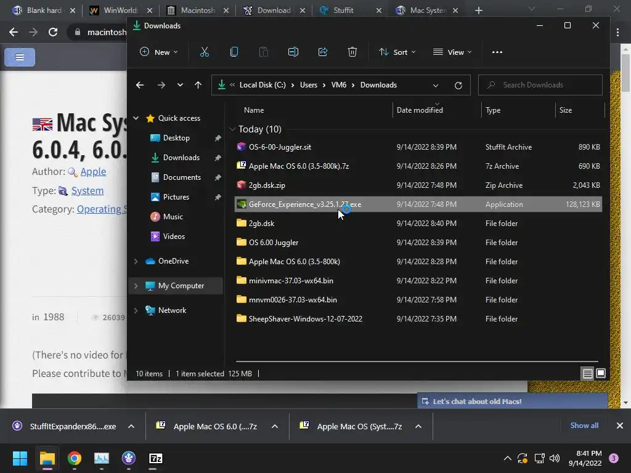Image resolution: width=631 pixels, height=473 pixels.
Task: Open options for StuffItExpander download
Action: tap(131, 426)
